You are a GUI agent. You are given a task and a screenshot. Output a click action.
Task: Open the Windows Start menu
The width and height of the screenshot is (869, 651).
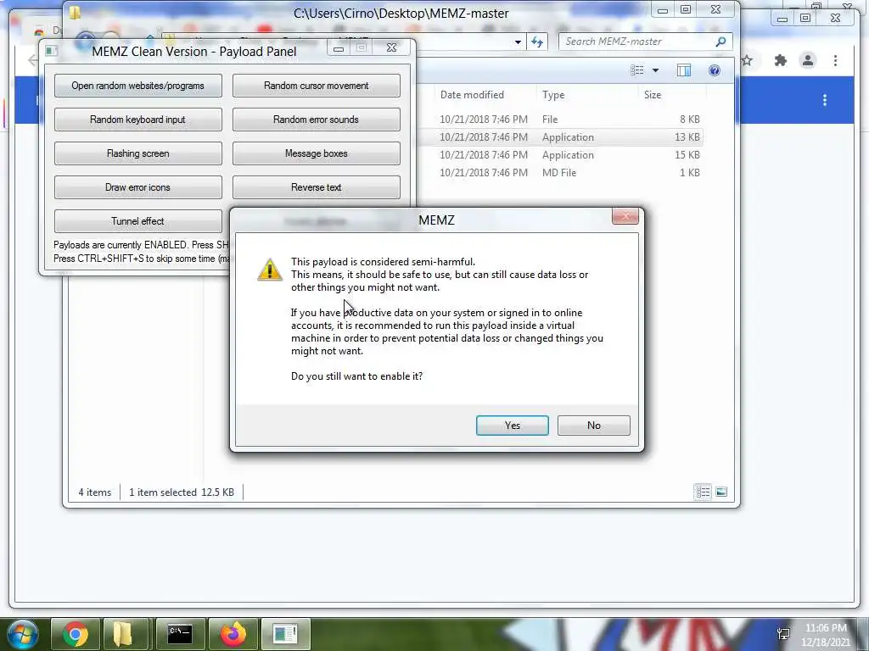tap(21, 634)
